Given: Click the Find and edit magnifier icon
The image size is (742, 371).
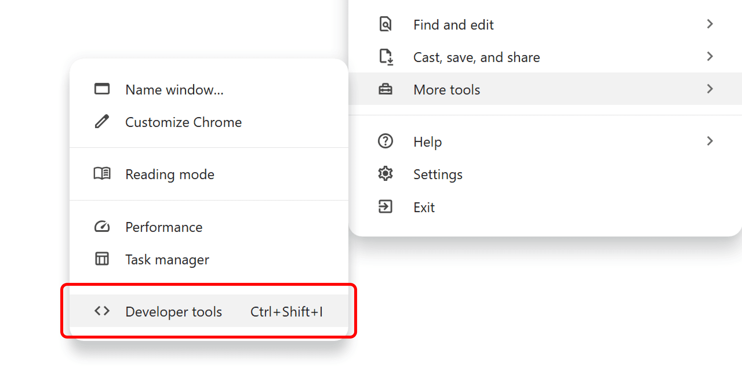Looking at the screenshot, I should (x=385, y=24).
